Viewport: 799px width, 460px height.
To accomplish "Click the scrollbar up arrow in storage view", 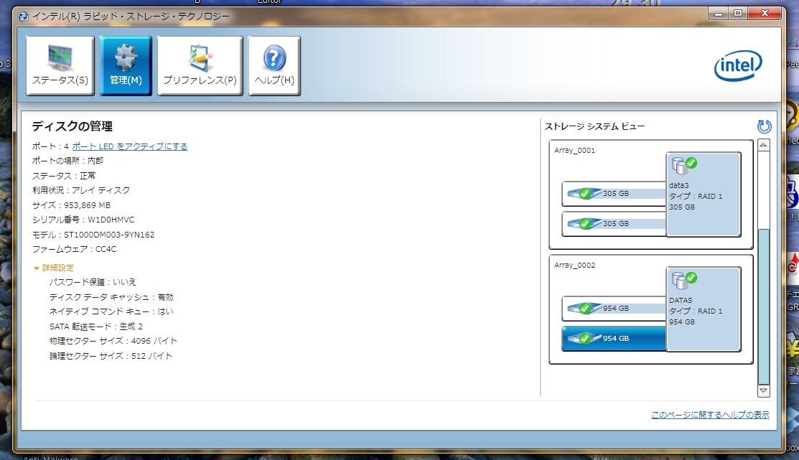I will point(763,144).
